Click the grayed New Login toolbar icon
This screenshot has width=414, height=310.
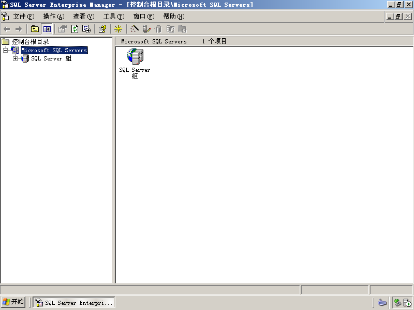(x=170, y=29)
